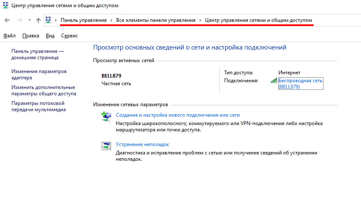Select 'Все элементы панели управления' breadcrumb

tap(156, 20)
